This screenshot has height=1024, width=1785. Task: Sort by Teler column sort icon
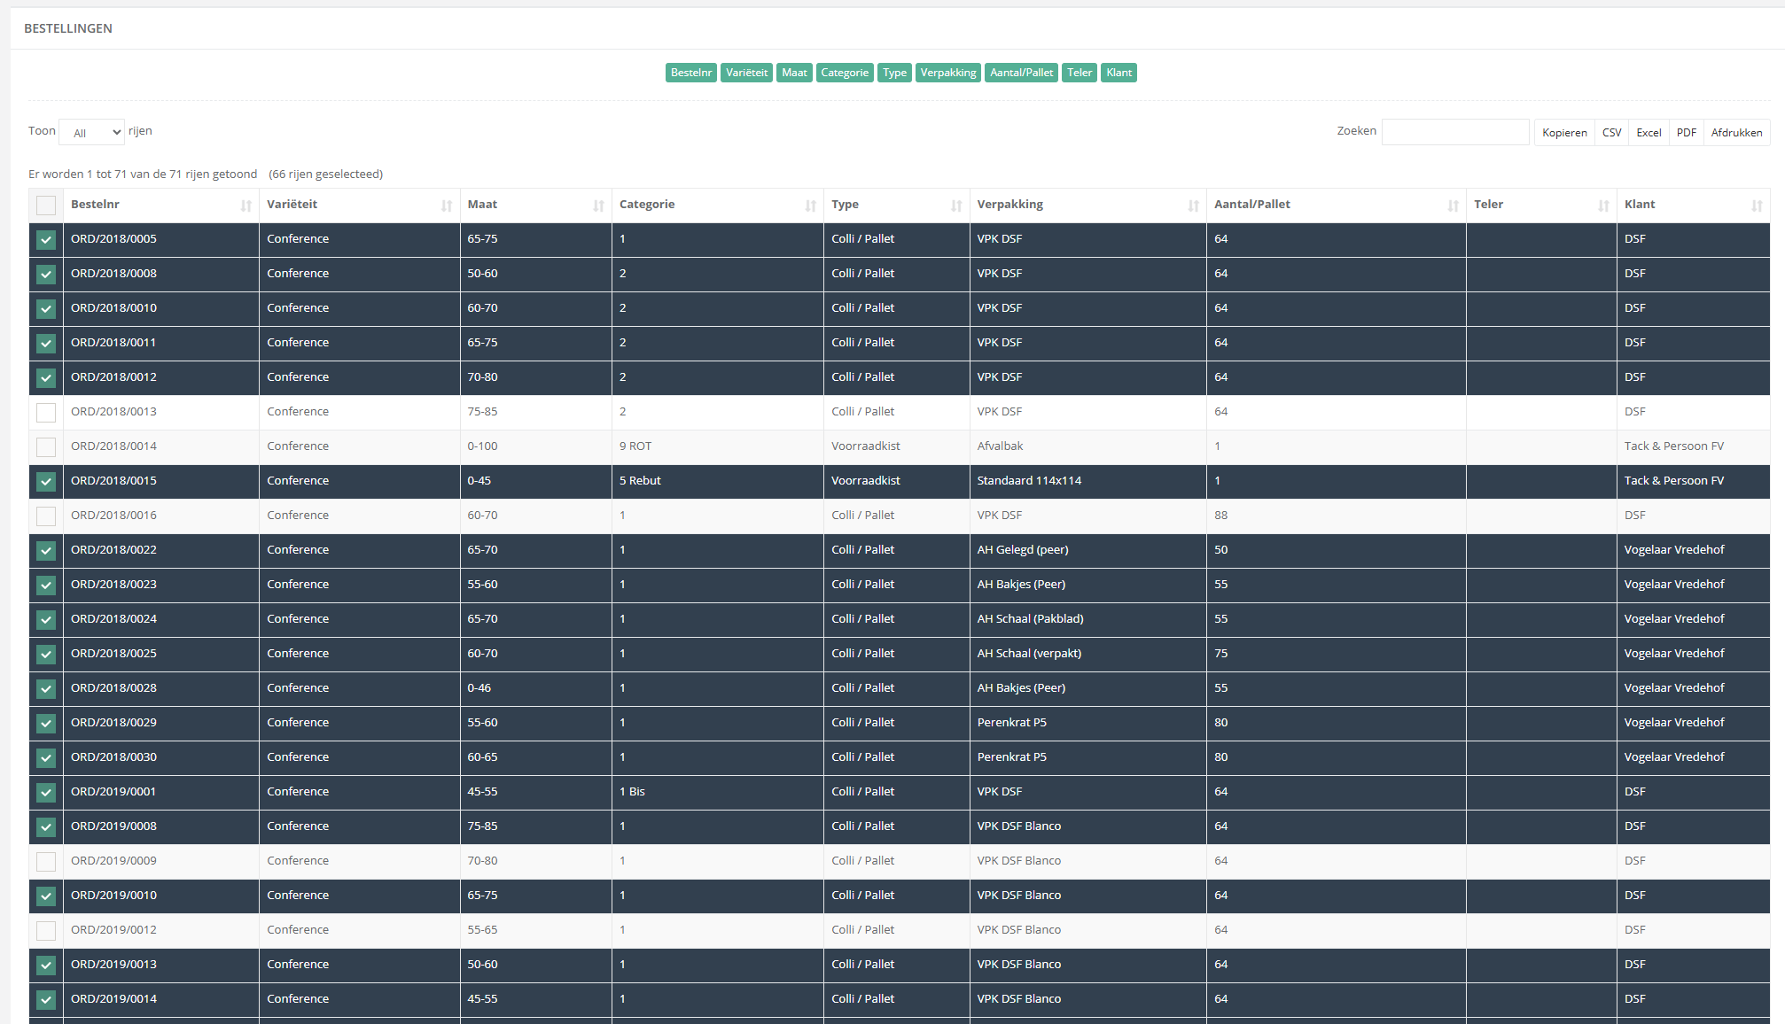pyautogui.click(x=1603, y=206)
